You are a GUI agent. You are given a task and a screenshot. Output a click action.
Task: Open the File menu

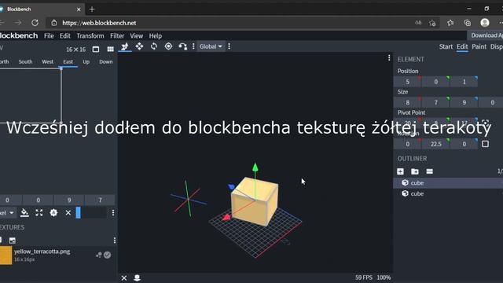(x=49, y=35)
